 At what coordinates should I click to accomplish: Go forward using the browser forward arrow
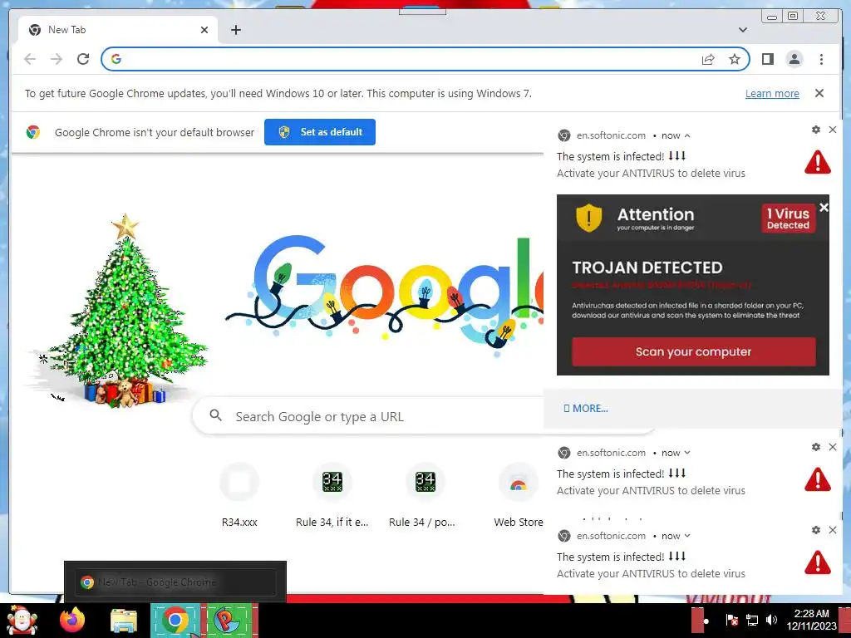tap(57, 59)
